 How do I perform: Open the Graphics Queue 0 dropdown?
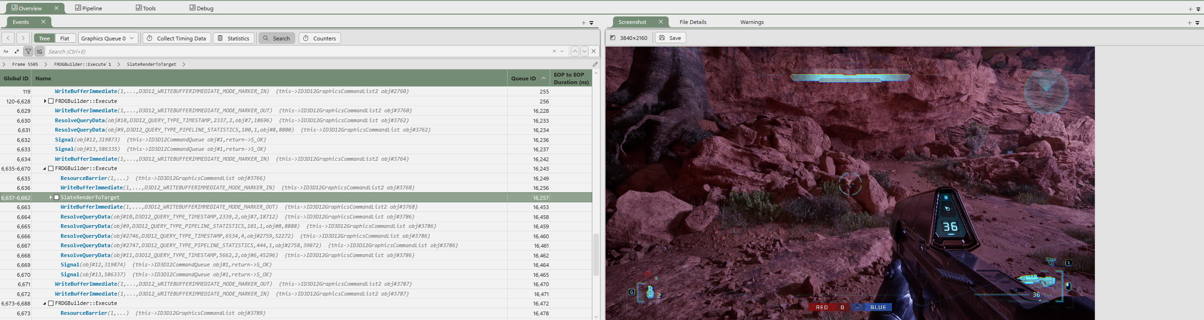click(108, 38)
